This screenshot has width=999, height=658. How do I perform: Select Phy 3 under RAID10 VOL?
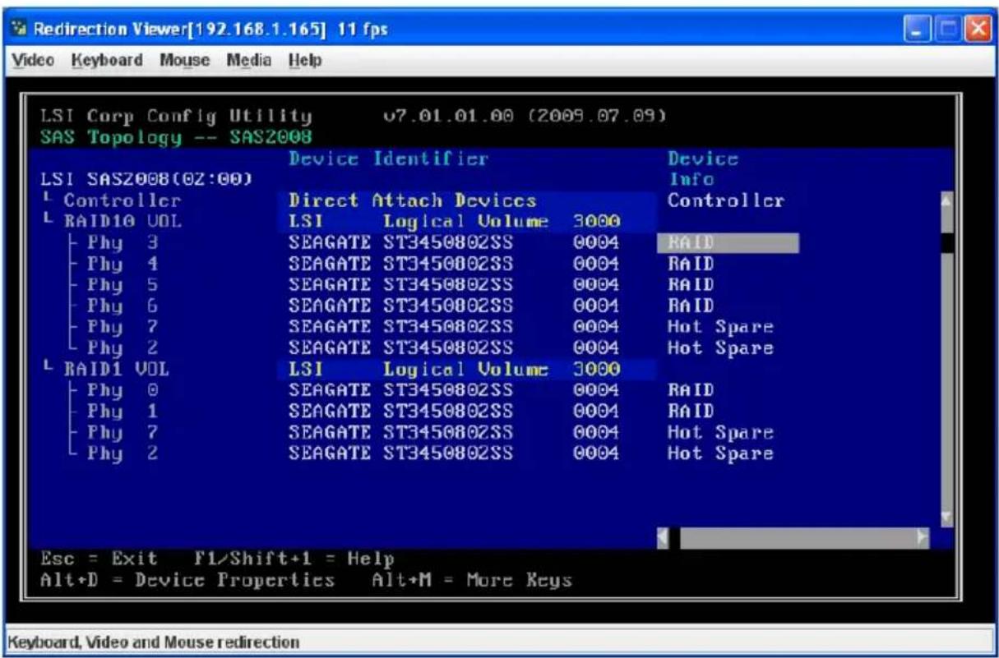123,243
